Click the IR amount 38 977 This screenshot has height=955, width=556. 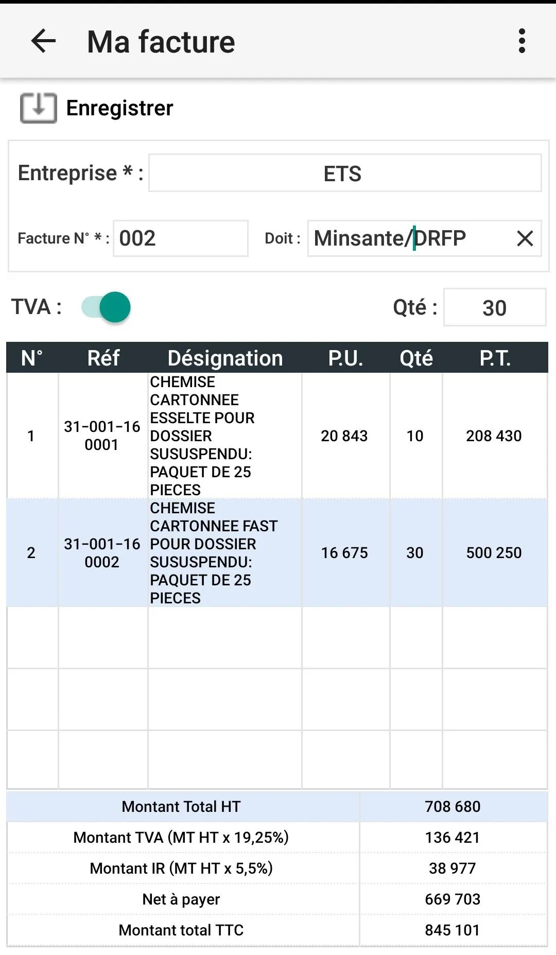coord(453,868)
